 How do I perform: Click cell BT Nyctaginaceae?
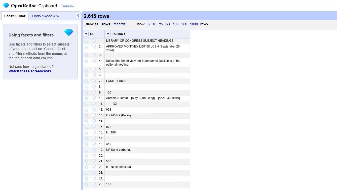click(x=147, y=167)
